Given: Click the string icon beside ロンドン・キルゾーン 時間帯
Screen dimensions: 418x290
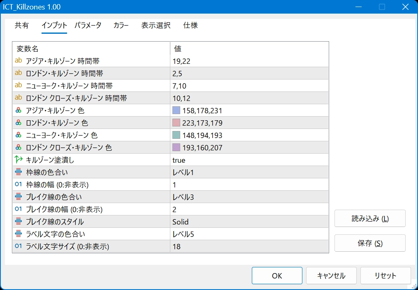Looking at the screenshot, I should tap(18, 73).
